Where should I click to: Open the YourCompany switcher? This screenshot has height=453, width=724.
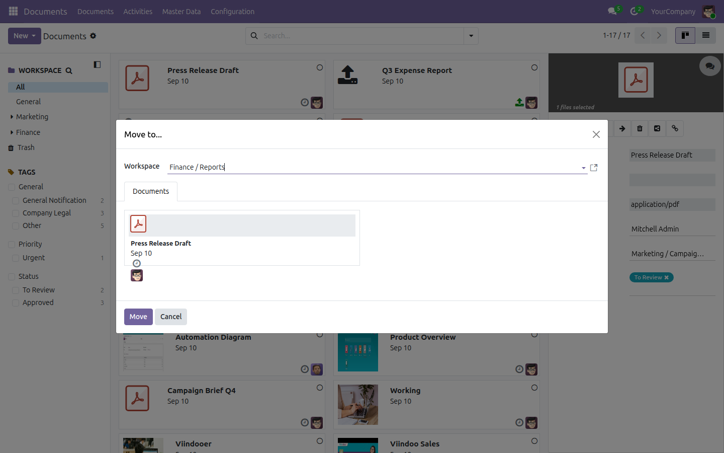coord(673,11)
